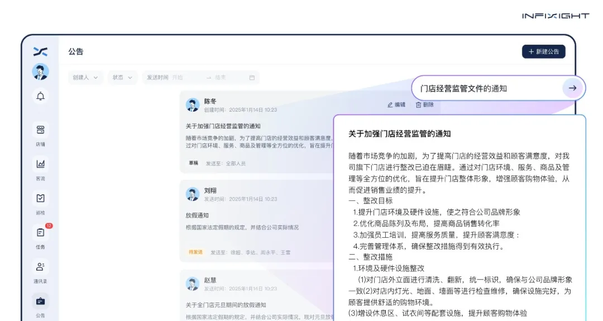This screenshot has width=603, height=321.
Task: Click the app logo in sidebar
Action: [40, 51]
